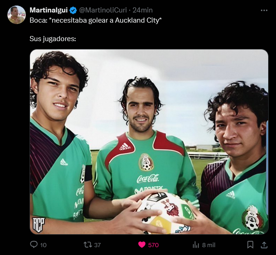Screen dimensions: 276x255
Task: Open the attached players photo
Action: coord(149,142)
